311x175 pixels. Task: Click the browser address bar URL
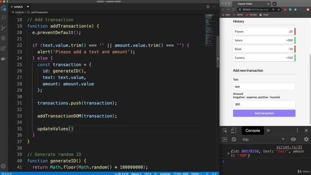coord(255,10)
